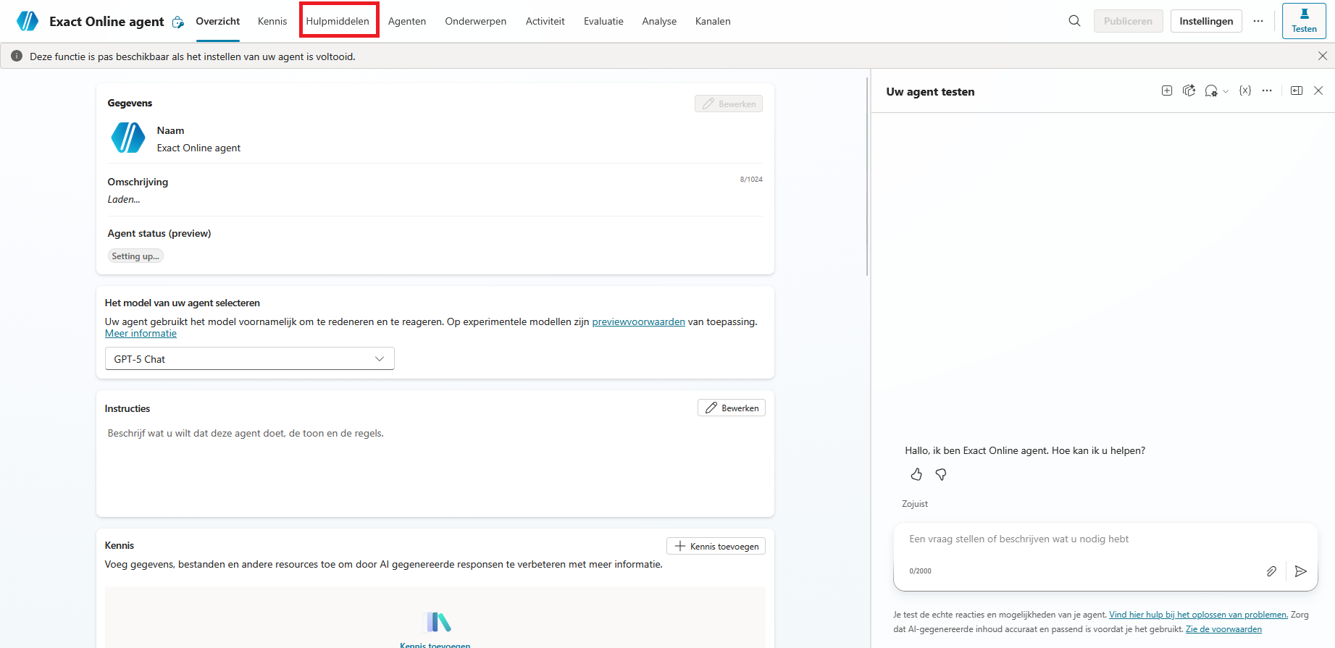Open Instellingen settings

tap(1206, 21)
